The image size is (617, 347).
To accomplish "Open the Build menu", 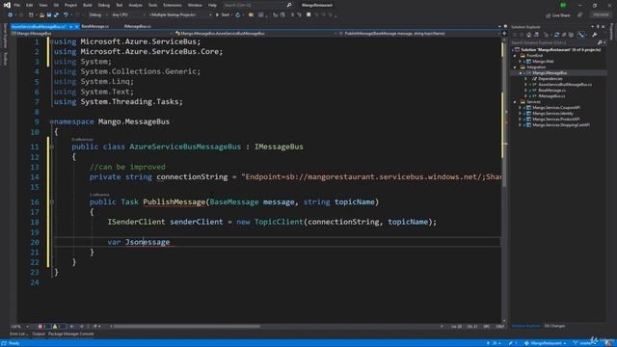I will (88, 5).
